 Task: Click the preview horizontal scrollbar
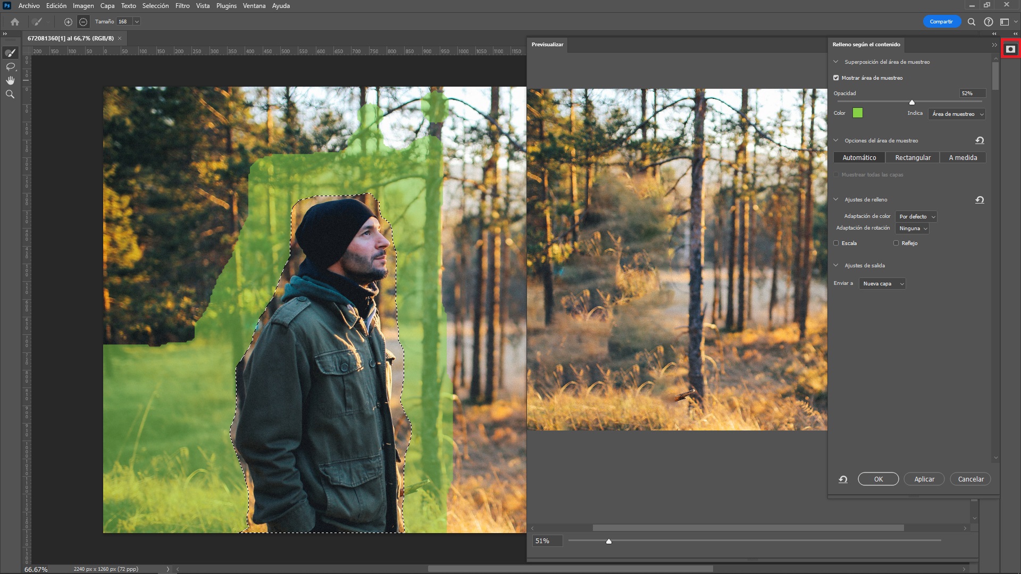(748, 528)
